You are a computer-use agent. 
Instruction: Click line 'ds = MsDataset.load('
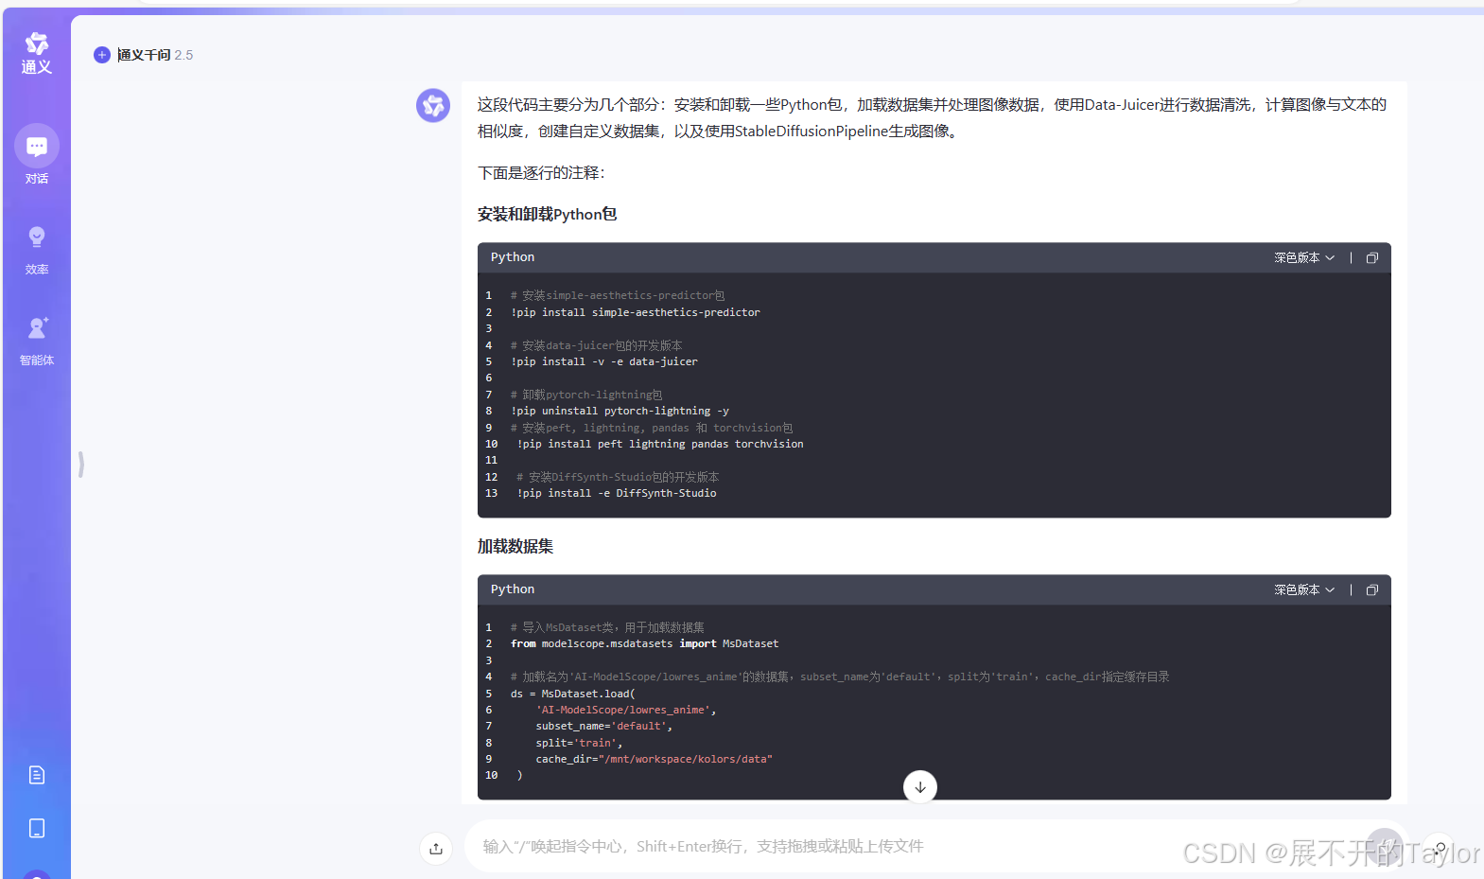click(573, 694)
